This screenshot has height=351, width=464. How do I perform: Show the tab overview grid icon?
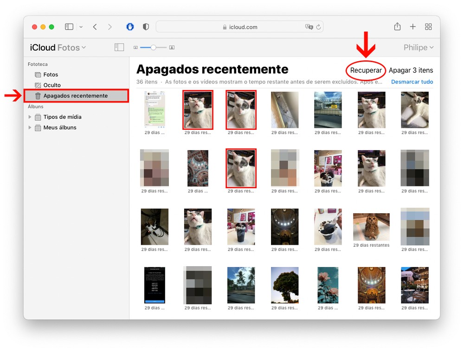tap(428, 27)
